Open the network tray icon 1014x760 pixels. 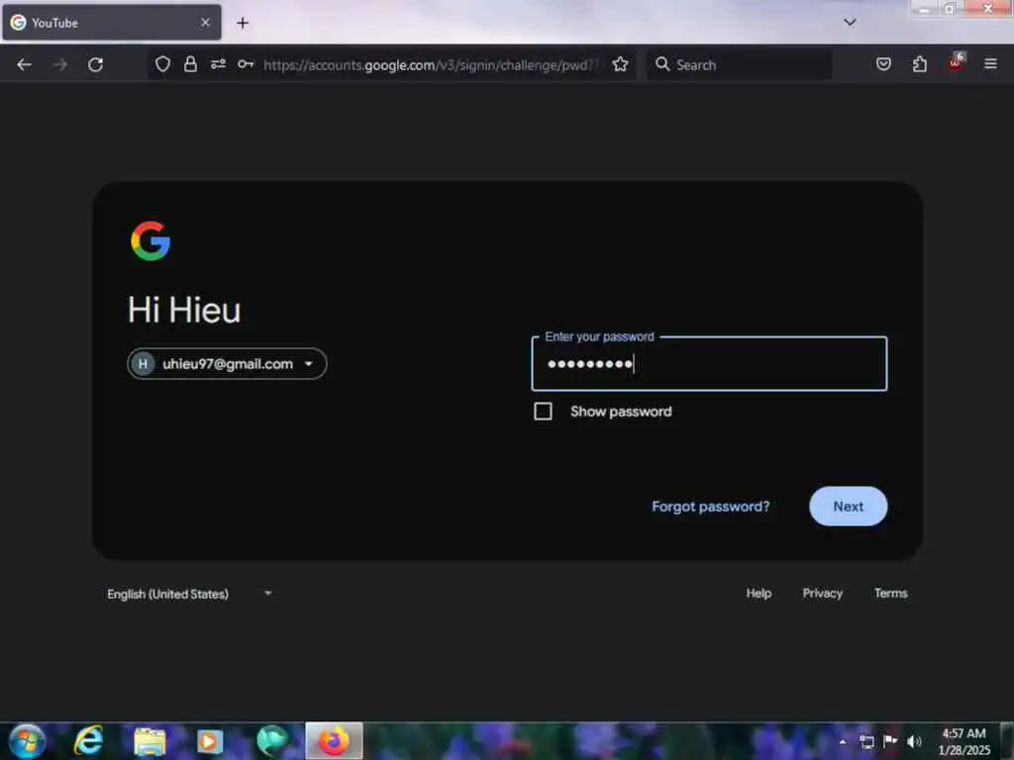(x=866, y=742)
